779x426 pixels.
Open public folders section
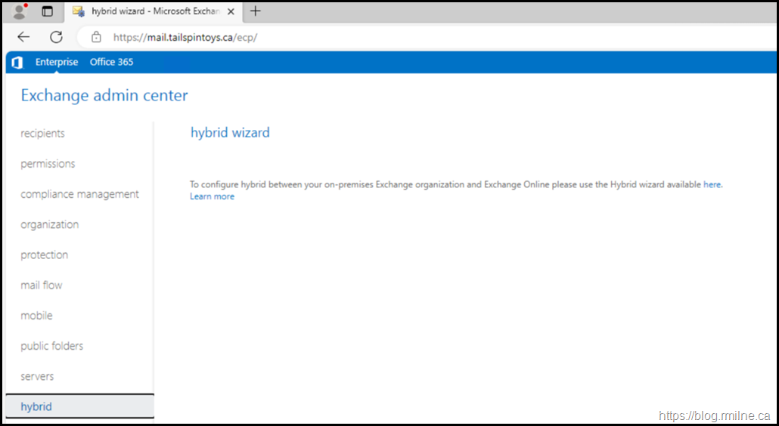coord(51,346)
